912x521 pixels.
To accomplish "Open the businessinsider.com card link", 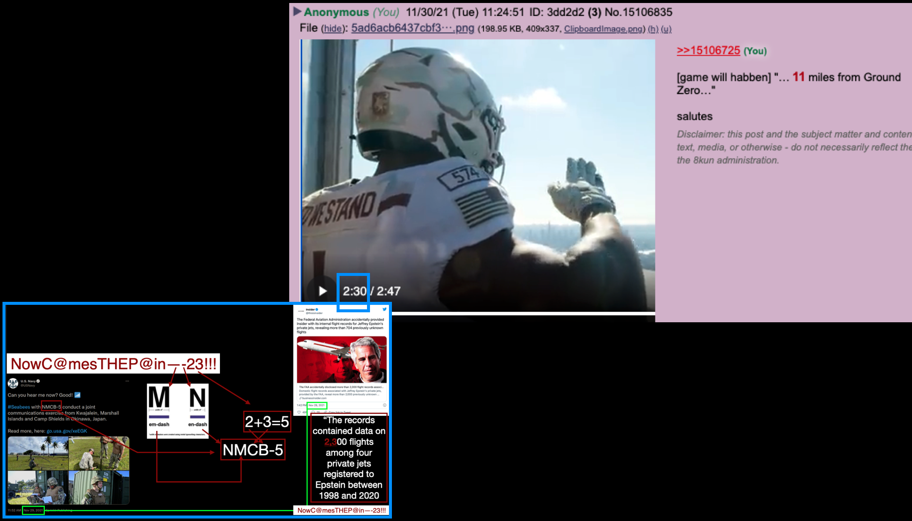I will [314, 398].
